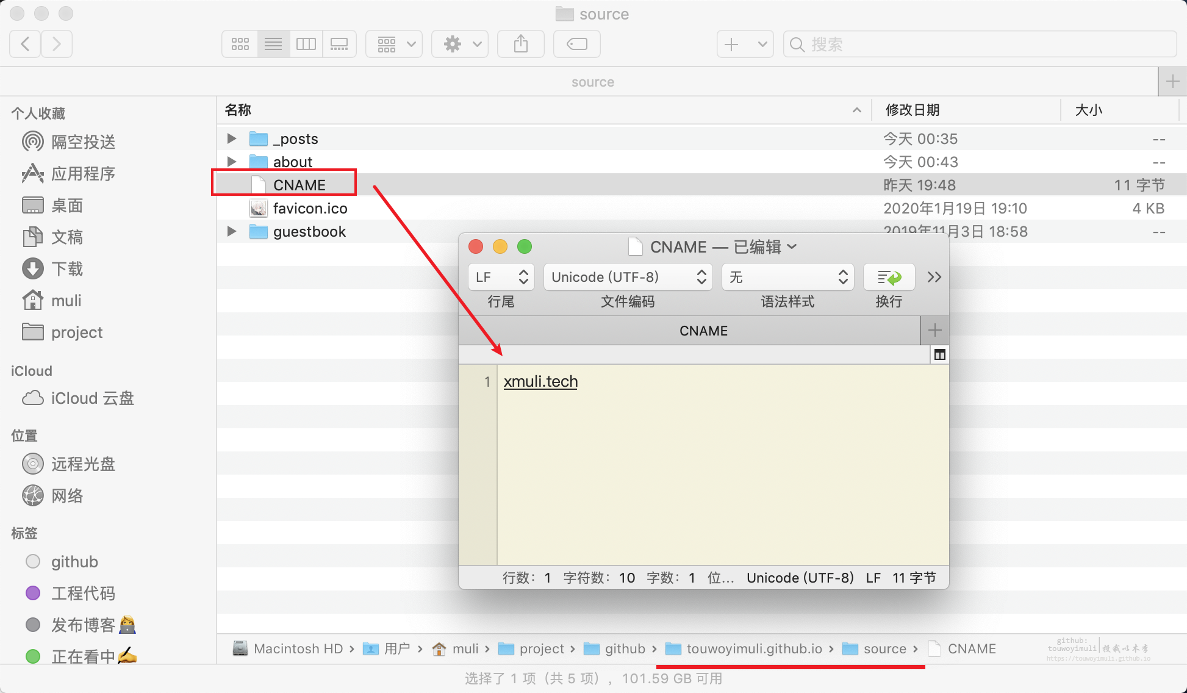
Task: Select the CNAME tab in editor
Action: coord(703,331)
